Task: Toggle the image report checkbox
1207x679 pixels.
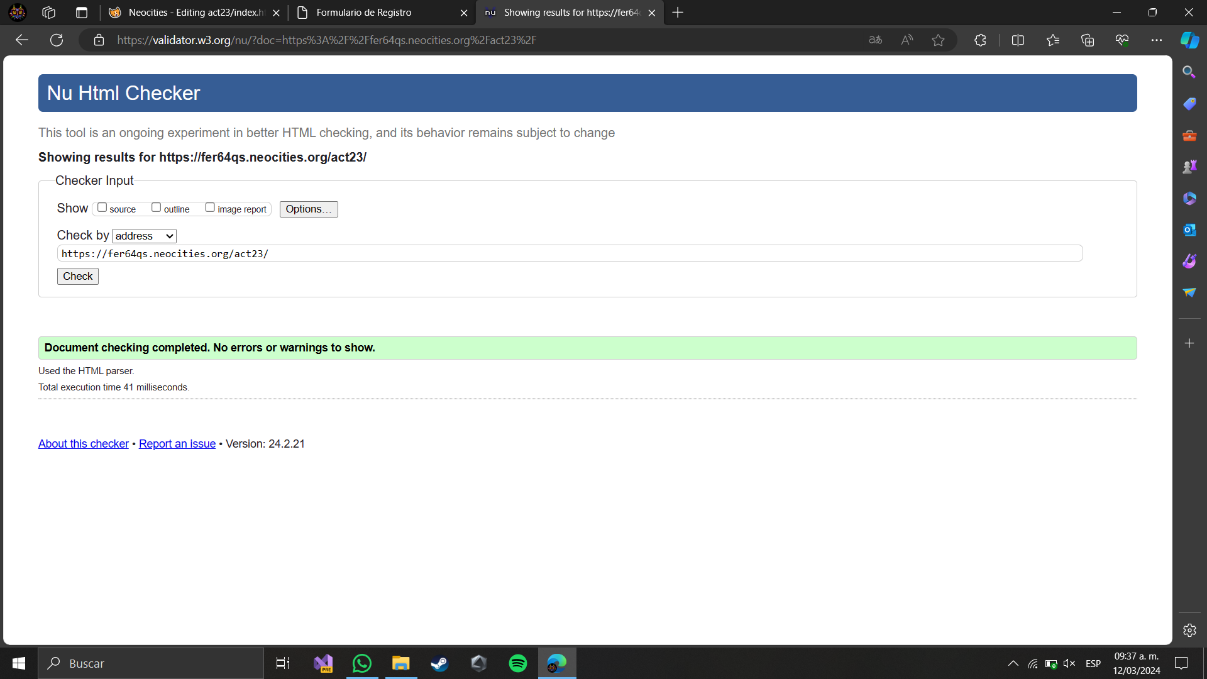Action: [209, 207]
